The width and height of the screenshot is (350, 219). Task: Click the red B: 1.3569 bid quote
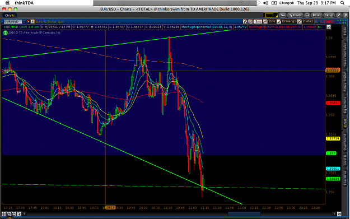(324, 22)
